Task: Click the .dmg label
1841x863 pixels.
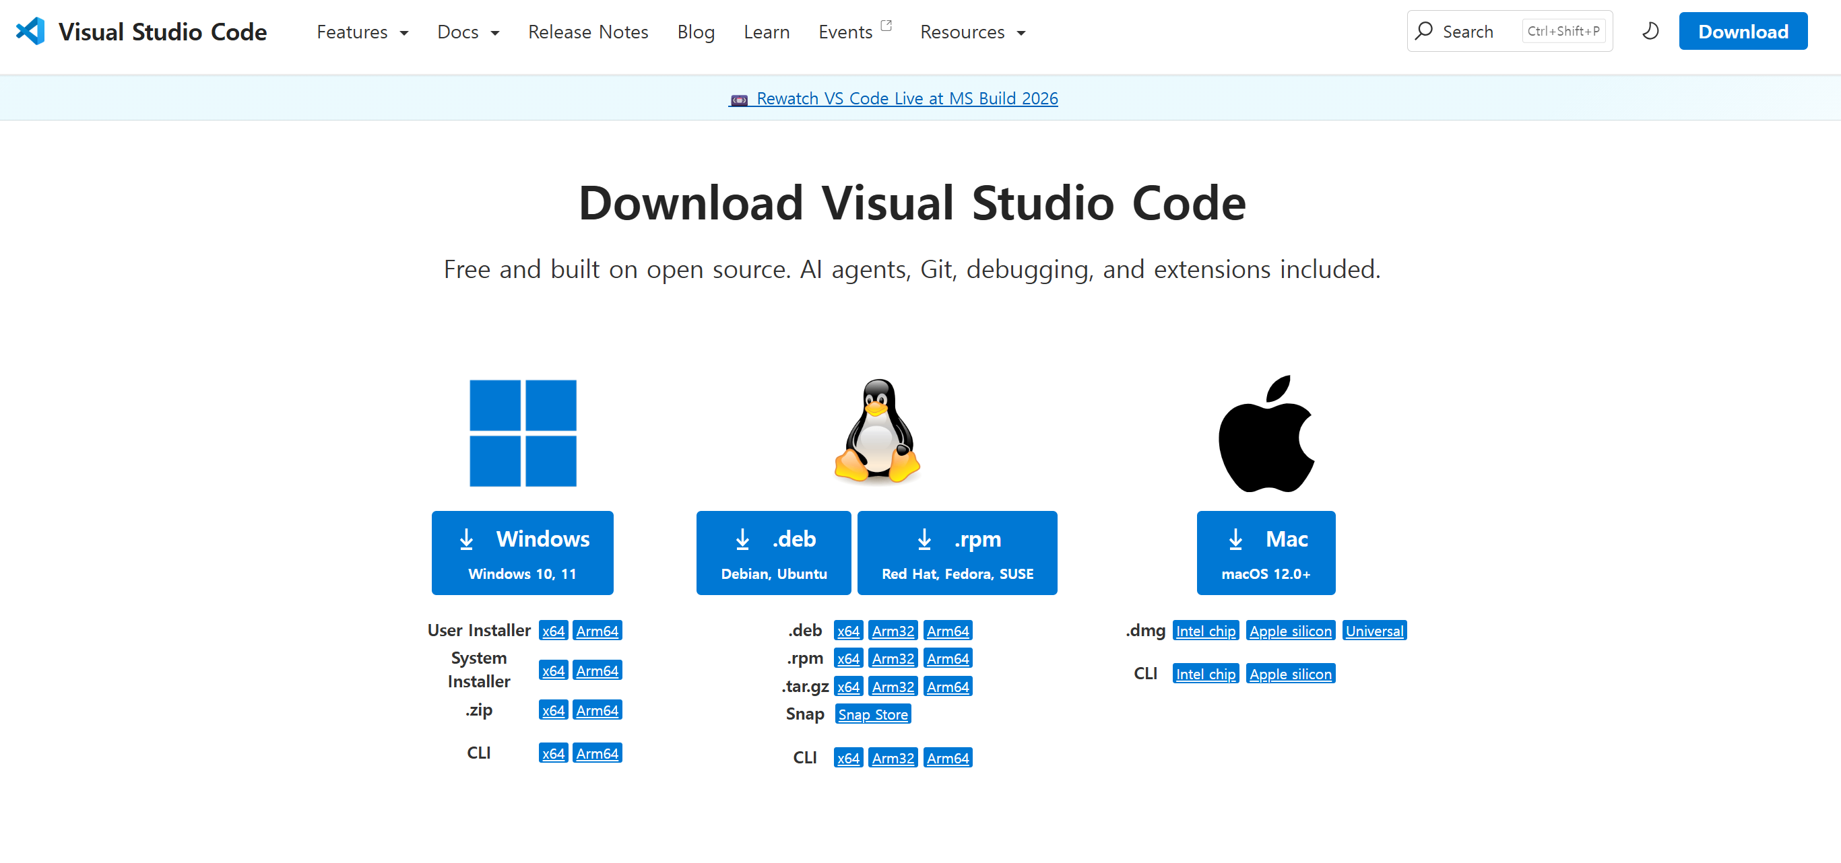Action: (x=1146, y=630)
